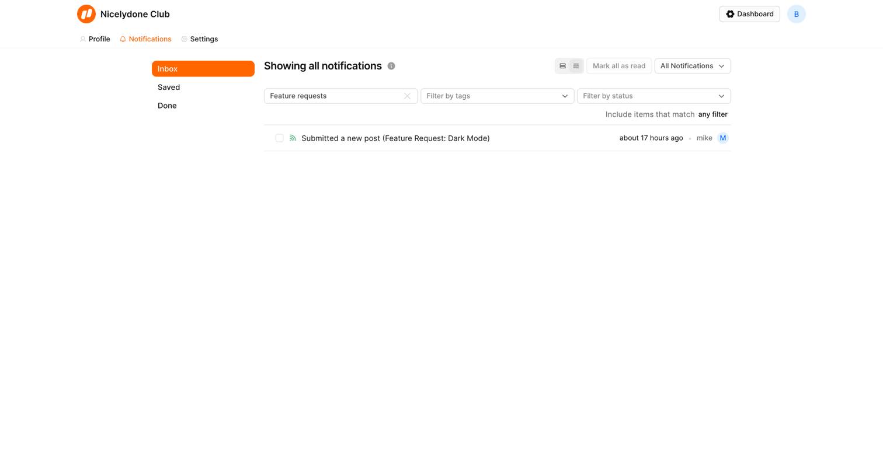The height and width of the screenshot is (475, 883).
Task: Switch to the card layout view icon
Action: coord(562,66)
